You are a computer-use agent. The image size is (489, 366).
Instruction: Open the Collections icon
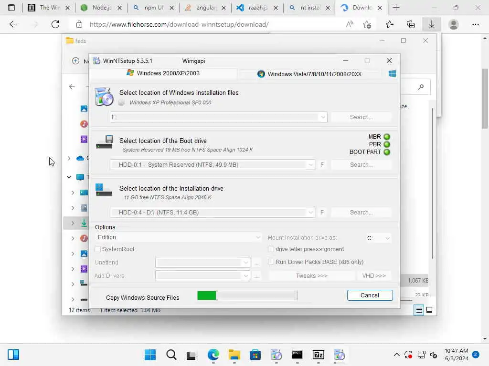(411, 24)
